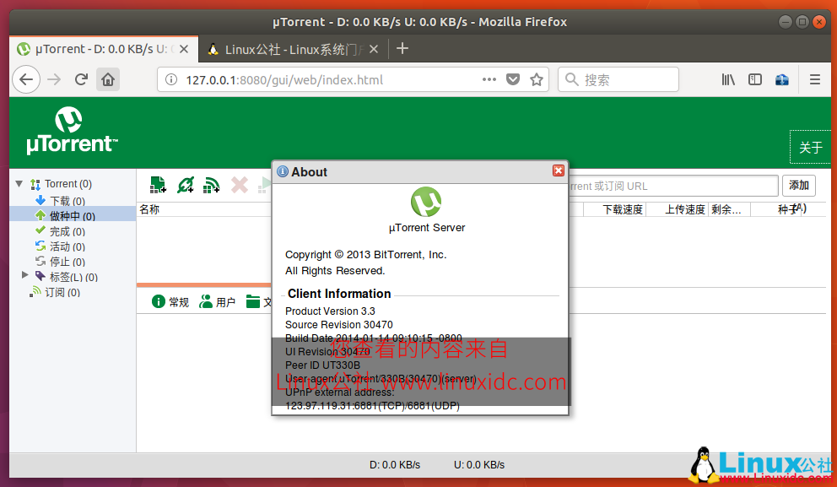Close the Linux公社 browser tab
Screen dimensions: 837x487
[374, 49]
